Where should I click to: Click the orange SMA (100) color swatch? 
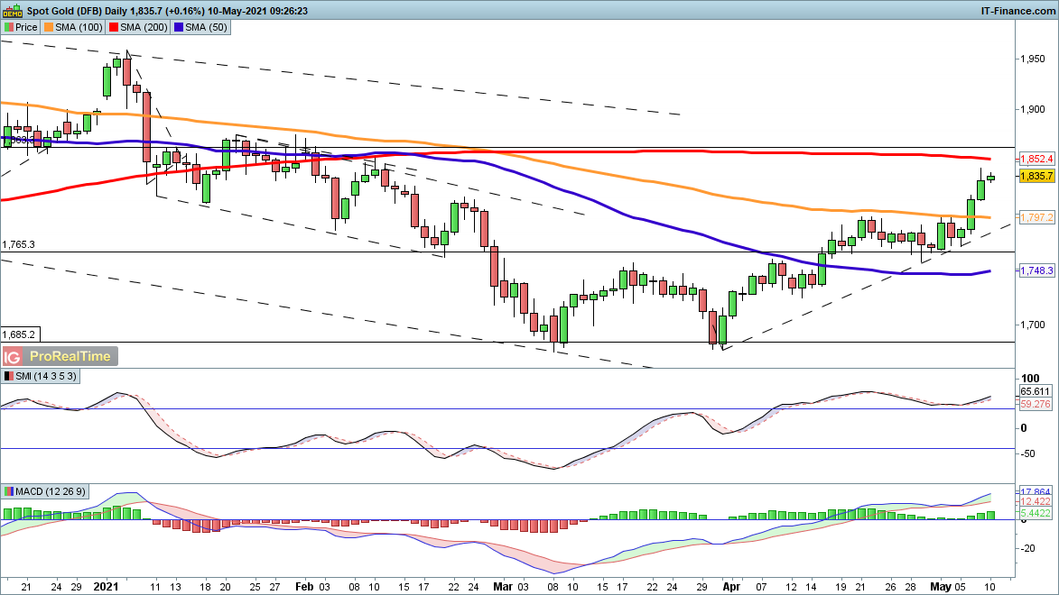(51, 27)
